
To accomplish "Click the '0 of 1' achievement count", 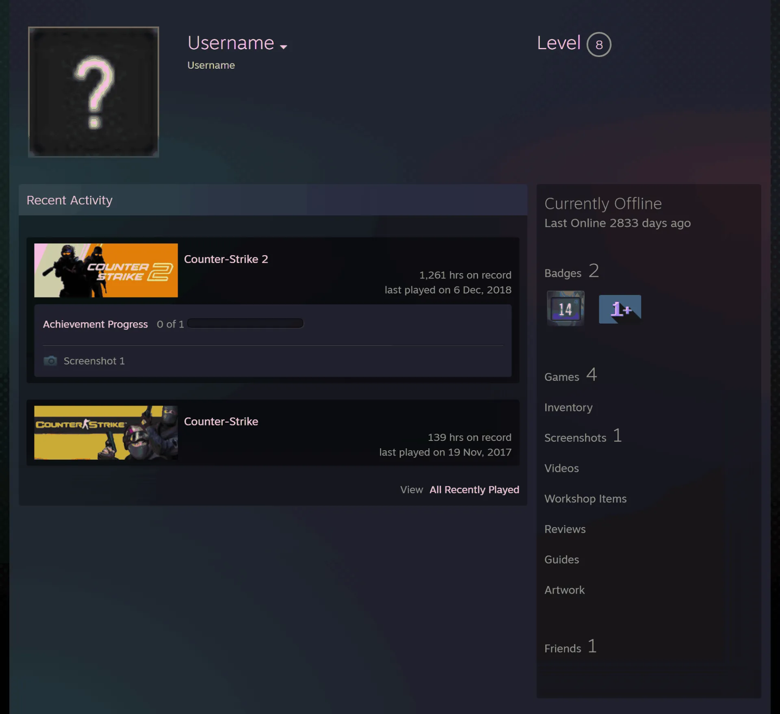I will (170, 324).
